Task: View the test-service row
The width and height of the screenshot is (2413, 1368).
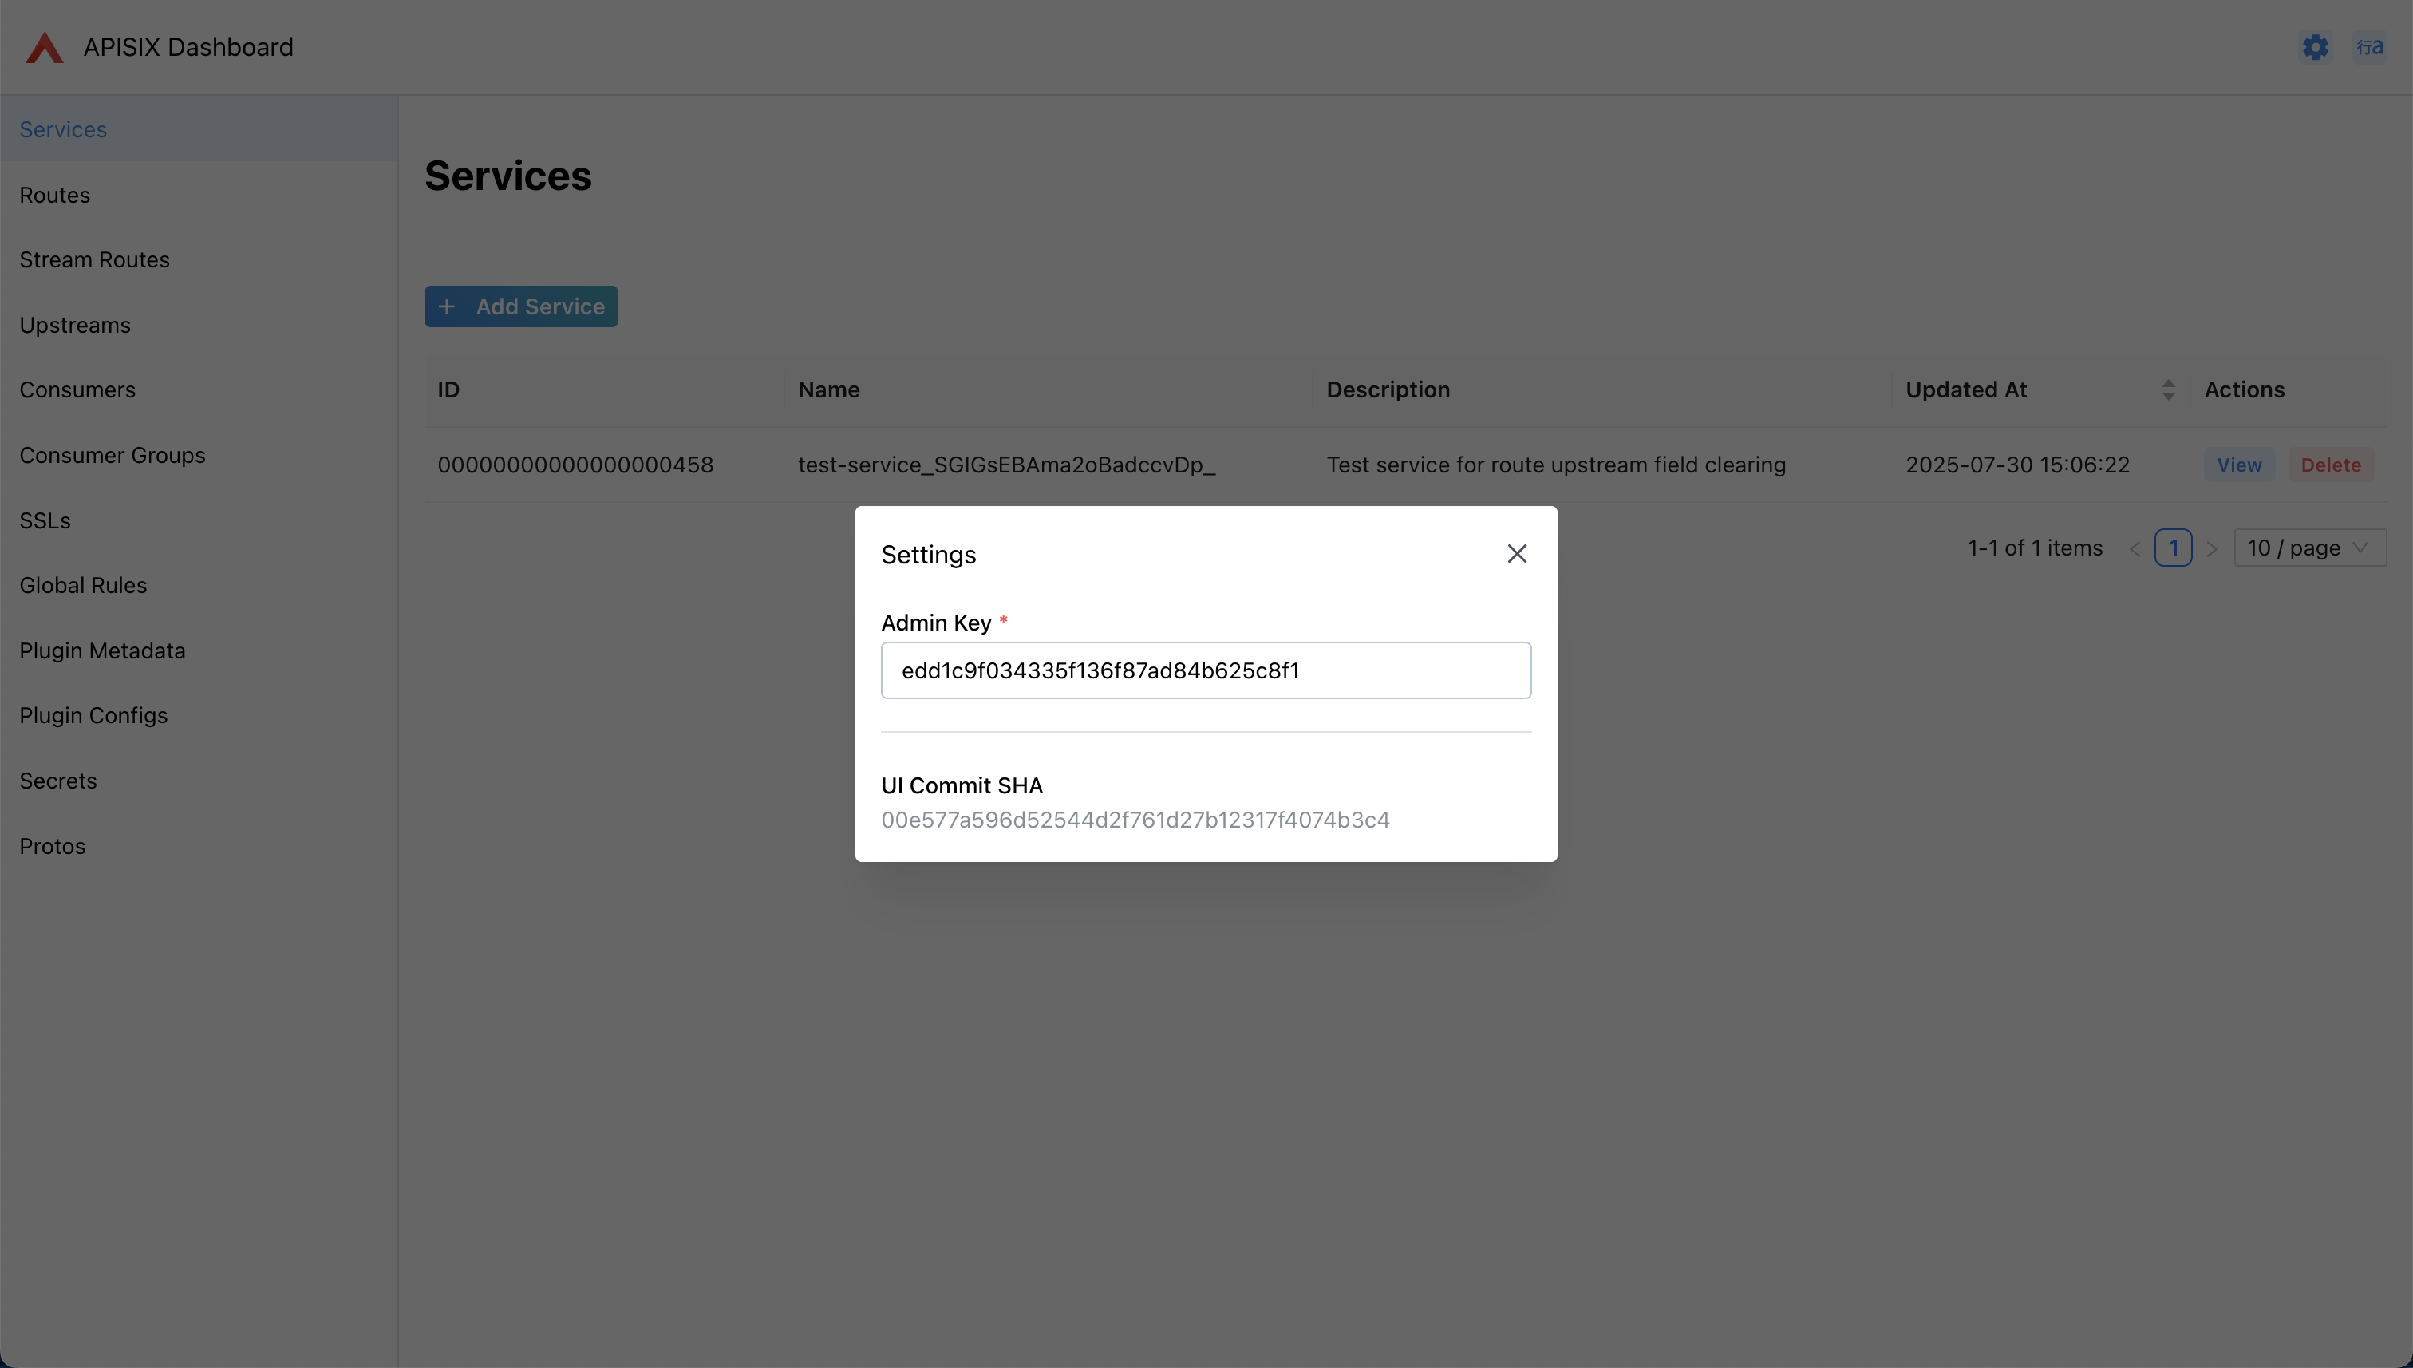Action: 2238,465
